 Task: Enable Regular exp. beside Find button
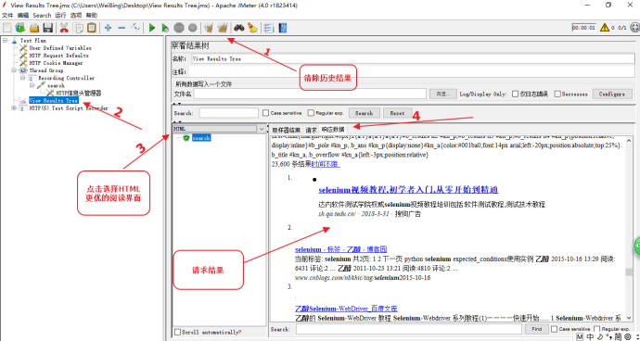coord(597,329)
